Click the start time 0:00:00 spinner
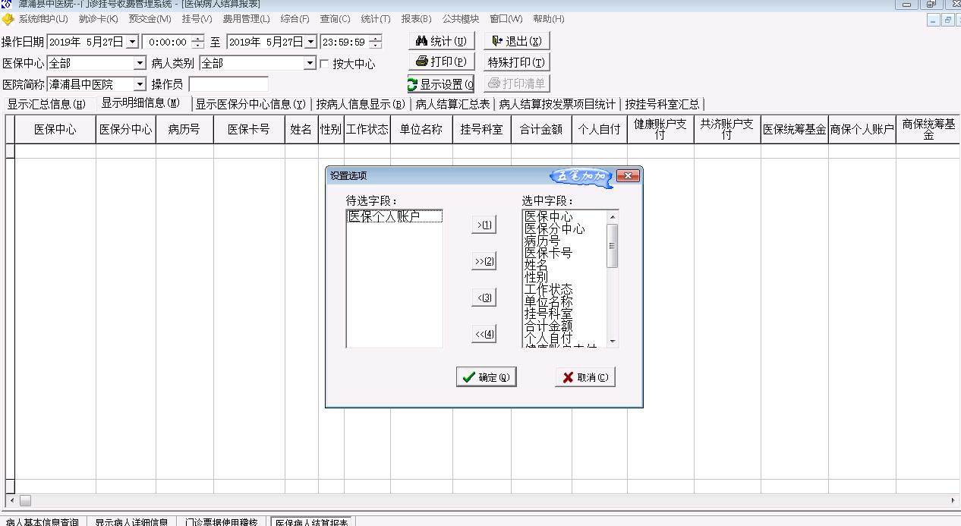The width and height of the screenshot is (961, 526). pos(197,42)
